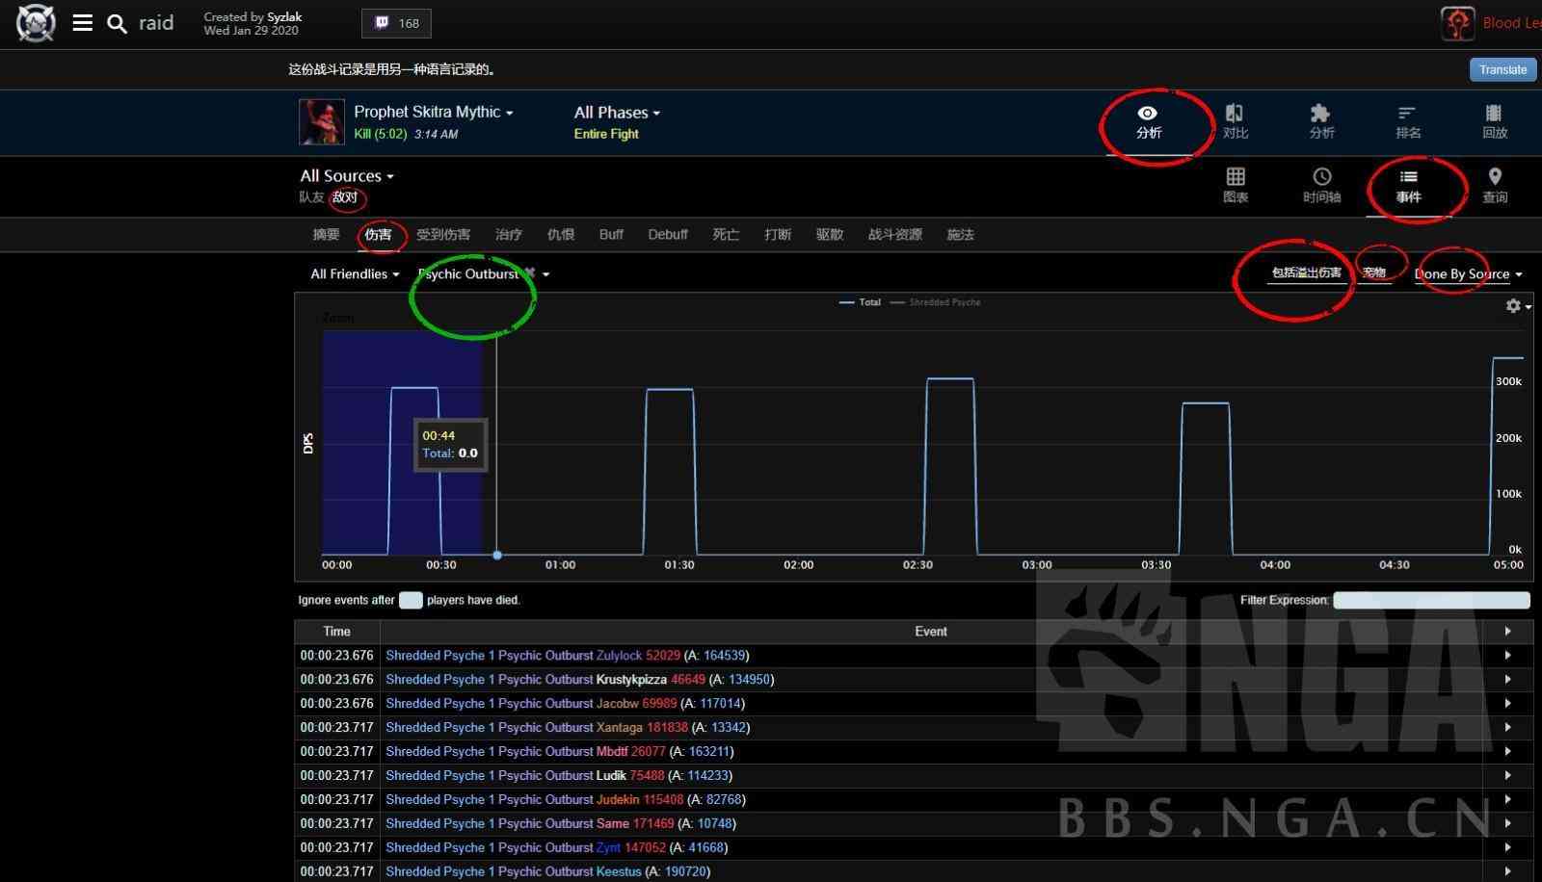The width and height of the screenshot is (1542, 882).
Task: Toggle 包括溢出伤害 overkill damage option
Action: tap(1306, 273)
